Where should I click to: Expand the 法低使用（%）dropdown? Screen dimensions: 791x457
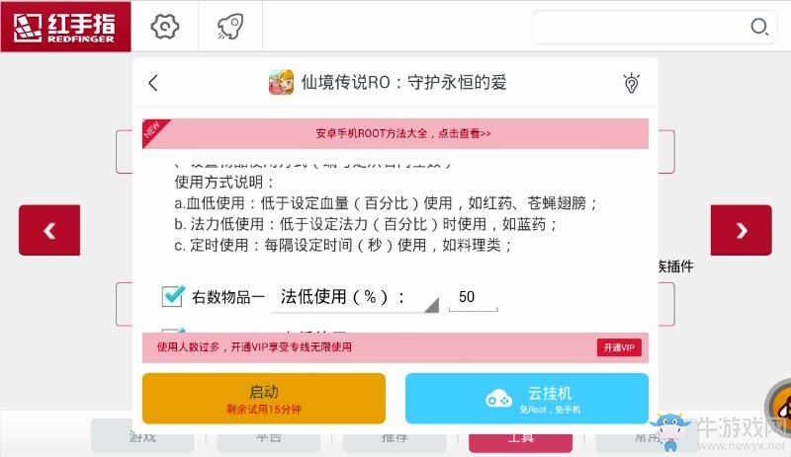[x=355, y=297]
